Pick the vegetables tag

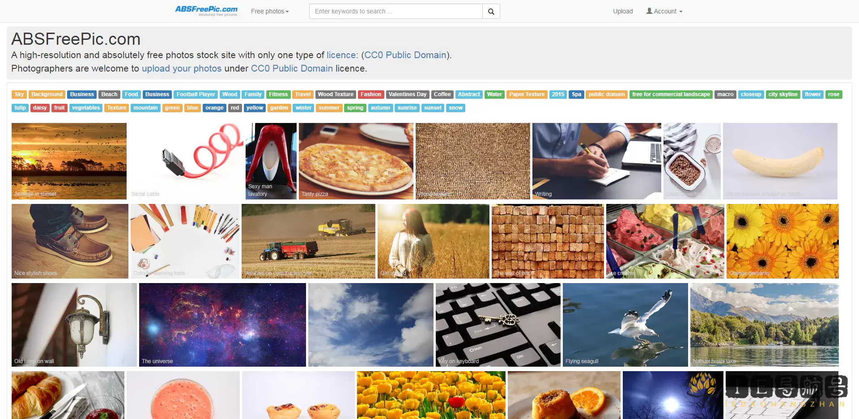coord(86,108)
